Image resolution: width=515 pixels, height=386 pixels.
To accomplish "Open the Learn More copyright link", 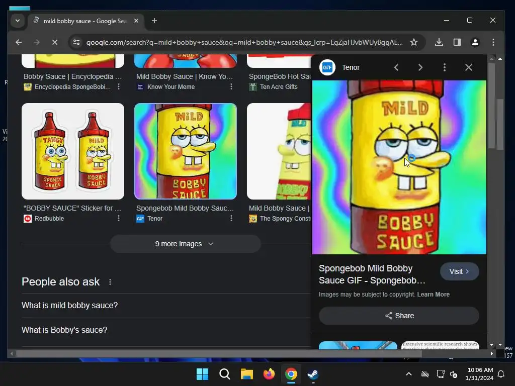I will tap(433, 295).
